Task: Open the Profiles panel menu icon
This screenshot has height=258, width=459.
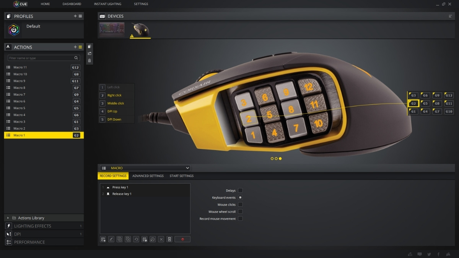Action: 80,16
